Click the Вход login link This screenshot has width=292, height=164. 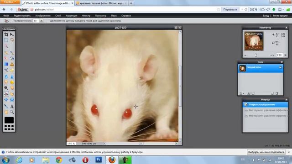(x=266, y=15)
